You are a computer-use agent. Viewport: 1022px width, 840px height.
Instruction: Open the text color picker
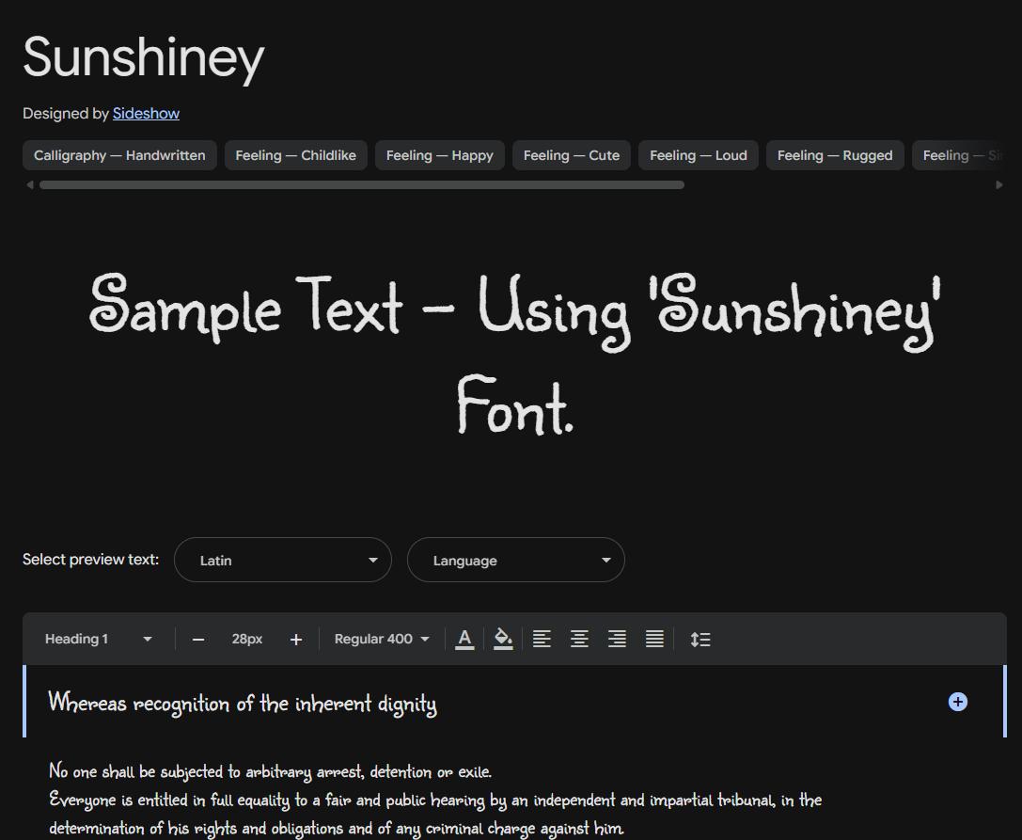tap(464, 639)
